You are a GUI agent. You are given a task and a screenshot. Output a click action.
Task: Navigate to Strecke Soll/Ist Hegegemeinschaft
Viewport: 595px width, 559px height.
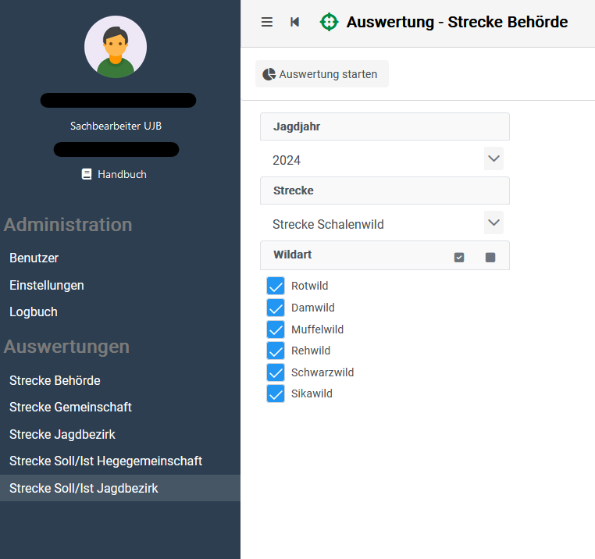(x=105, y=461)
